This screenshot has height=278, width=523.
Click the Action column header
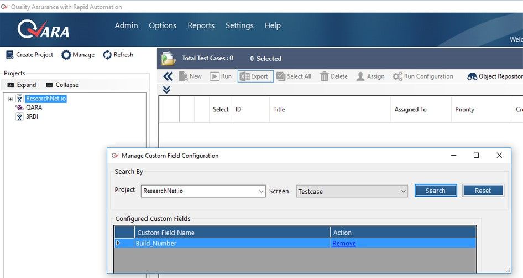coord(403,233)
